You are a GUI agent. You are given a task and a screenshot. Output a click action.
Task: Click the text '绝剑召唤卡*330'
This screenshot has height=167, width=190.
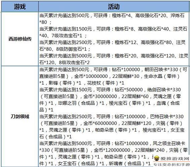pos(164,90)
